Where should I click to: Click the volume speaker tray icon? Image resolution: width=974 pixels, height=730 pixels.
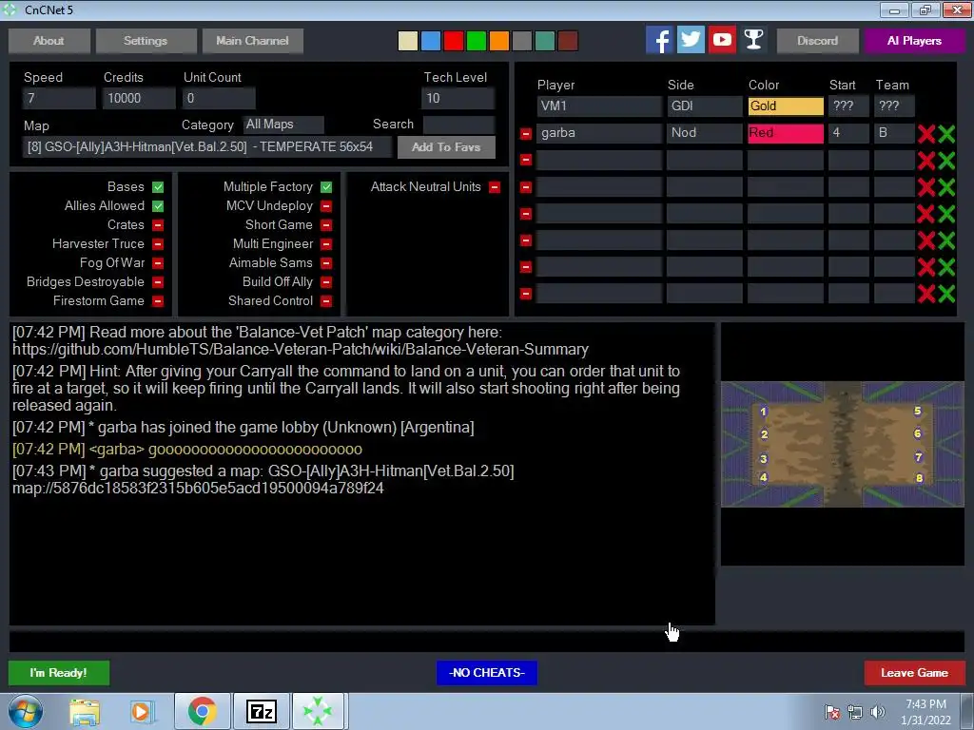(x=878, y=712)
